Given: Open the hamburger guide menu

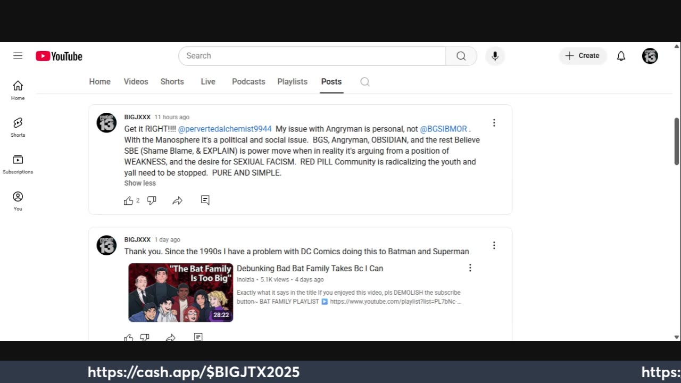Looking at the screenshot, I should click(18, 56).
